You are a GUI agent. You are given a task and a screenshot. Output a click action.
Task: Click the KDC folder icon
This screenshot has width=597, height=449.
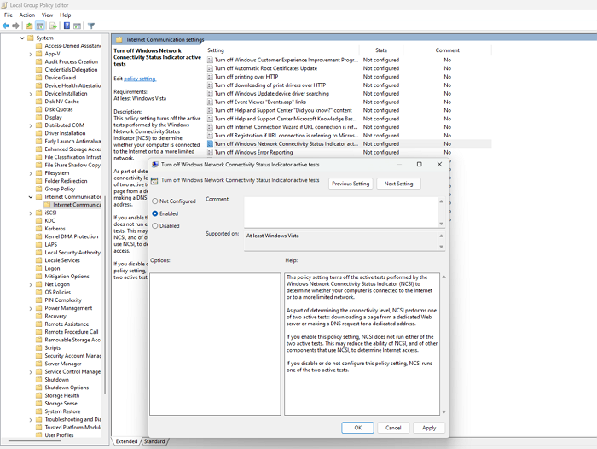[39, 221]
